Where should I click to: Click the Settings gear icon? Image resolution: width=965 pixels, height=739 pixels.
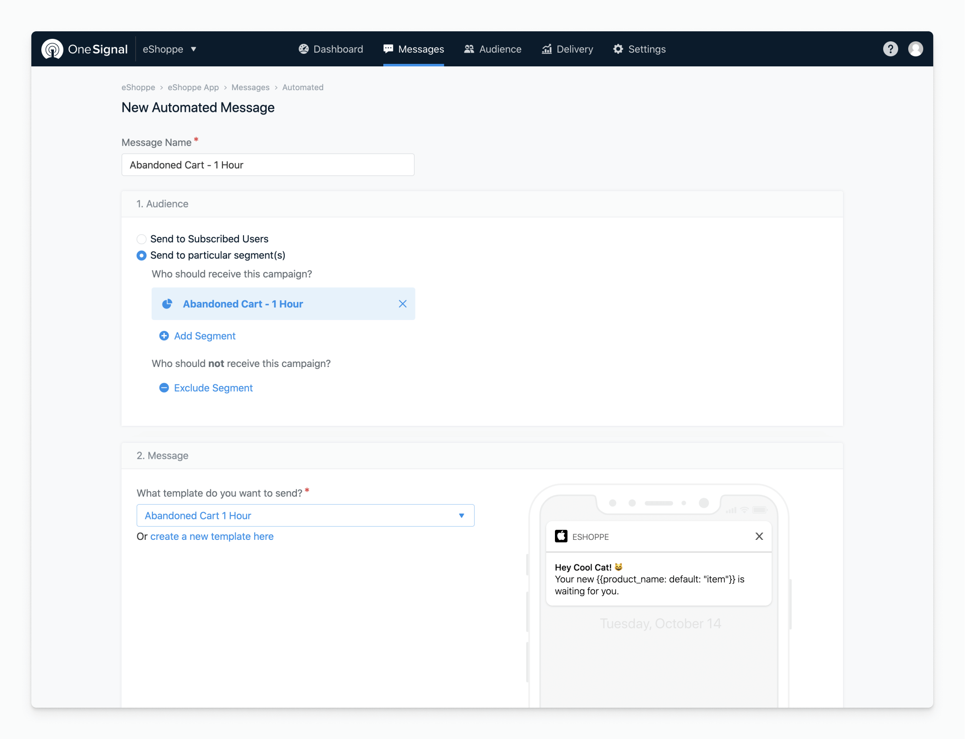tap(618, 49)
